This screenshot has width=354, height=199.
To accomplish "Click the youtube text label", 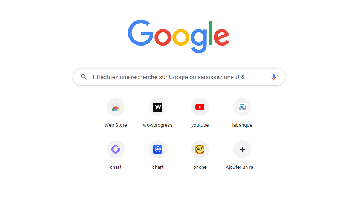I will click(x=200, y=125).
